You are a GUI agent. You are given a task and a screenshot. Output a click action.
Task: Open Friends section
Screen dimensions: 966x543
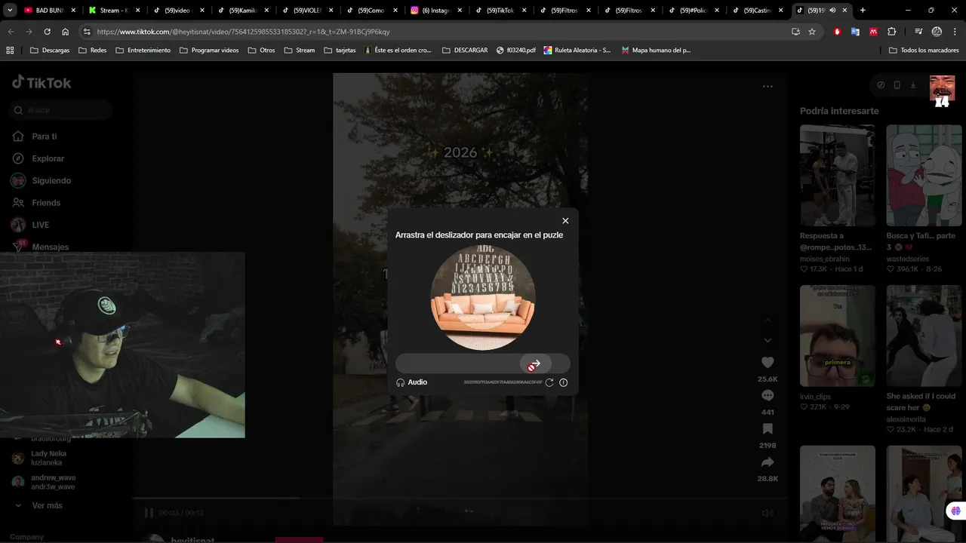click(x=37, y=203)
